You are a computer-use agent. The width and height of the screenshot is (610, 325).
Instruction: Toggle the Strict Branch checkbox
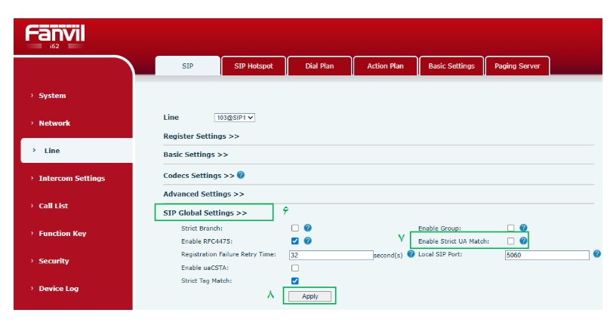[295, 228]
